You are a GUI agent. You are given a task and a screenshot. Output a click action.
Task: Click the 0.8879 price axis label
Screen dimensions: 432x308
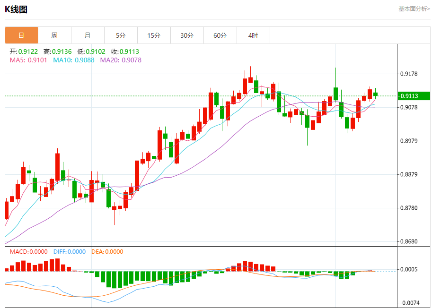409,174
